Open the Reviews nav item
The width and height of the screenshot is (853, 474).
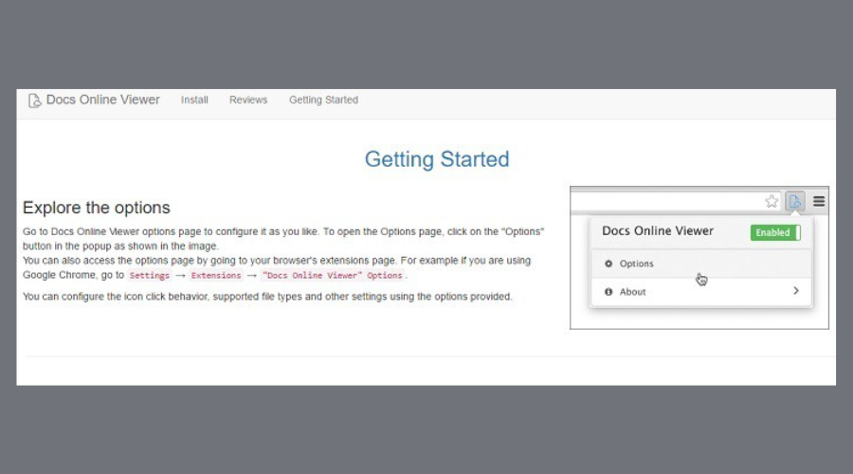[x=248, y=100]
